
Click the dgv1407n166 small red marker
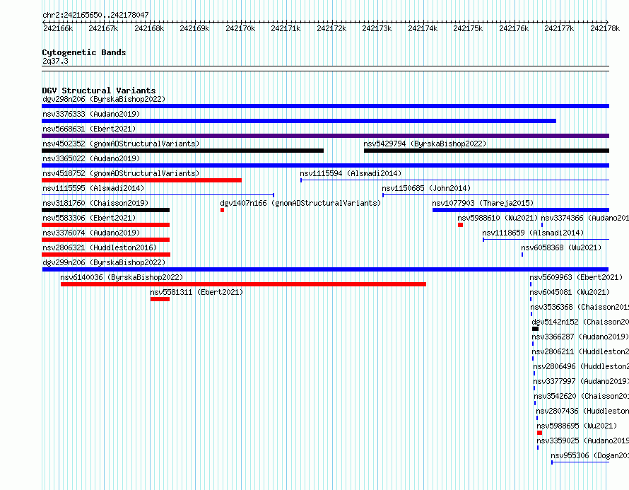(x=222, y=210)
